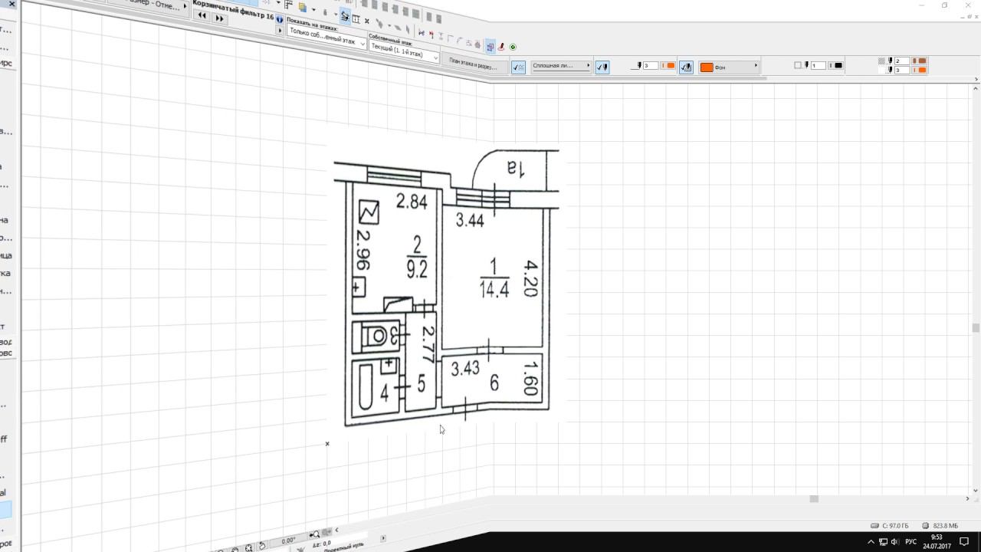Screen dimensions: 981x552
Task: Click the red stamp toolbar icon
Action: coord(501,47)
